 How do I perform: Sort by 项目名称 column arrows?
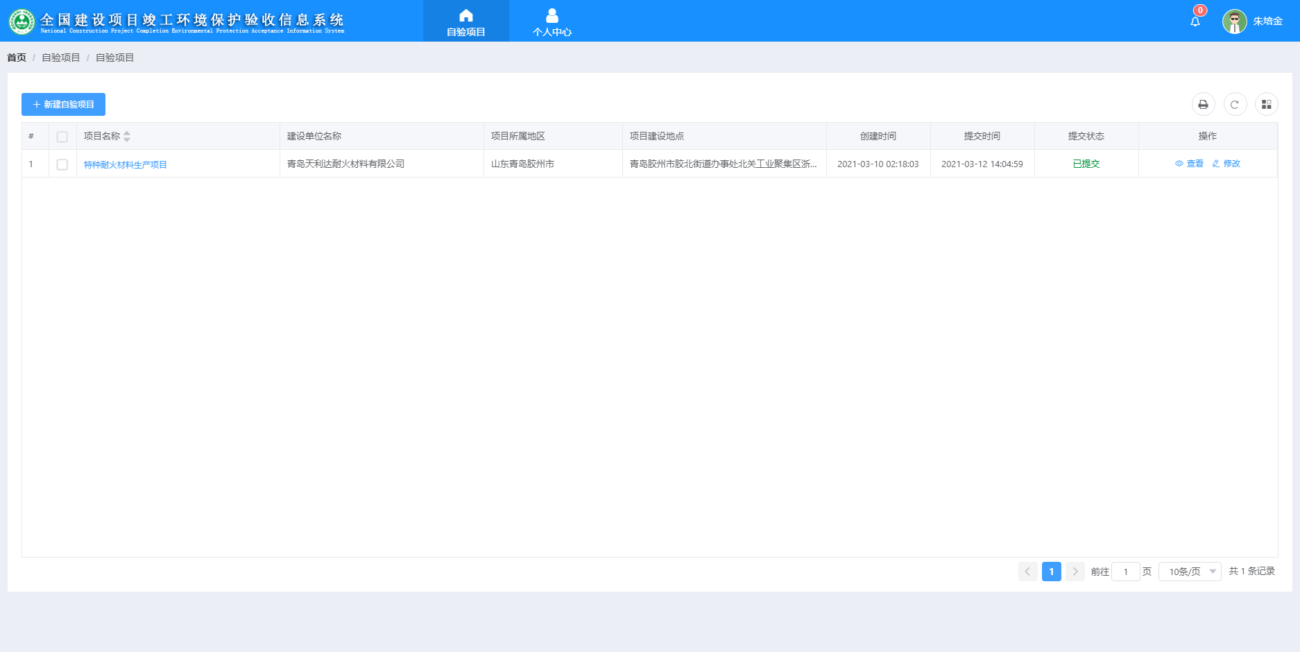(x=127, y=137)
